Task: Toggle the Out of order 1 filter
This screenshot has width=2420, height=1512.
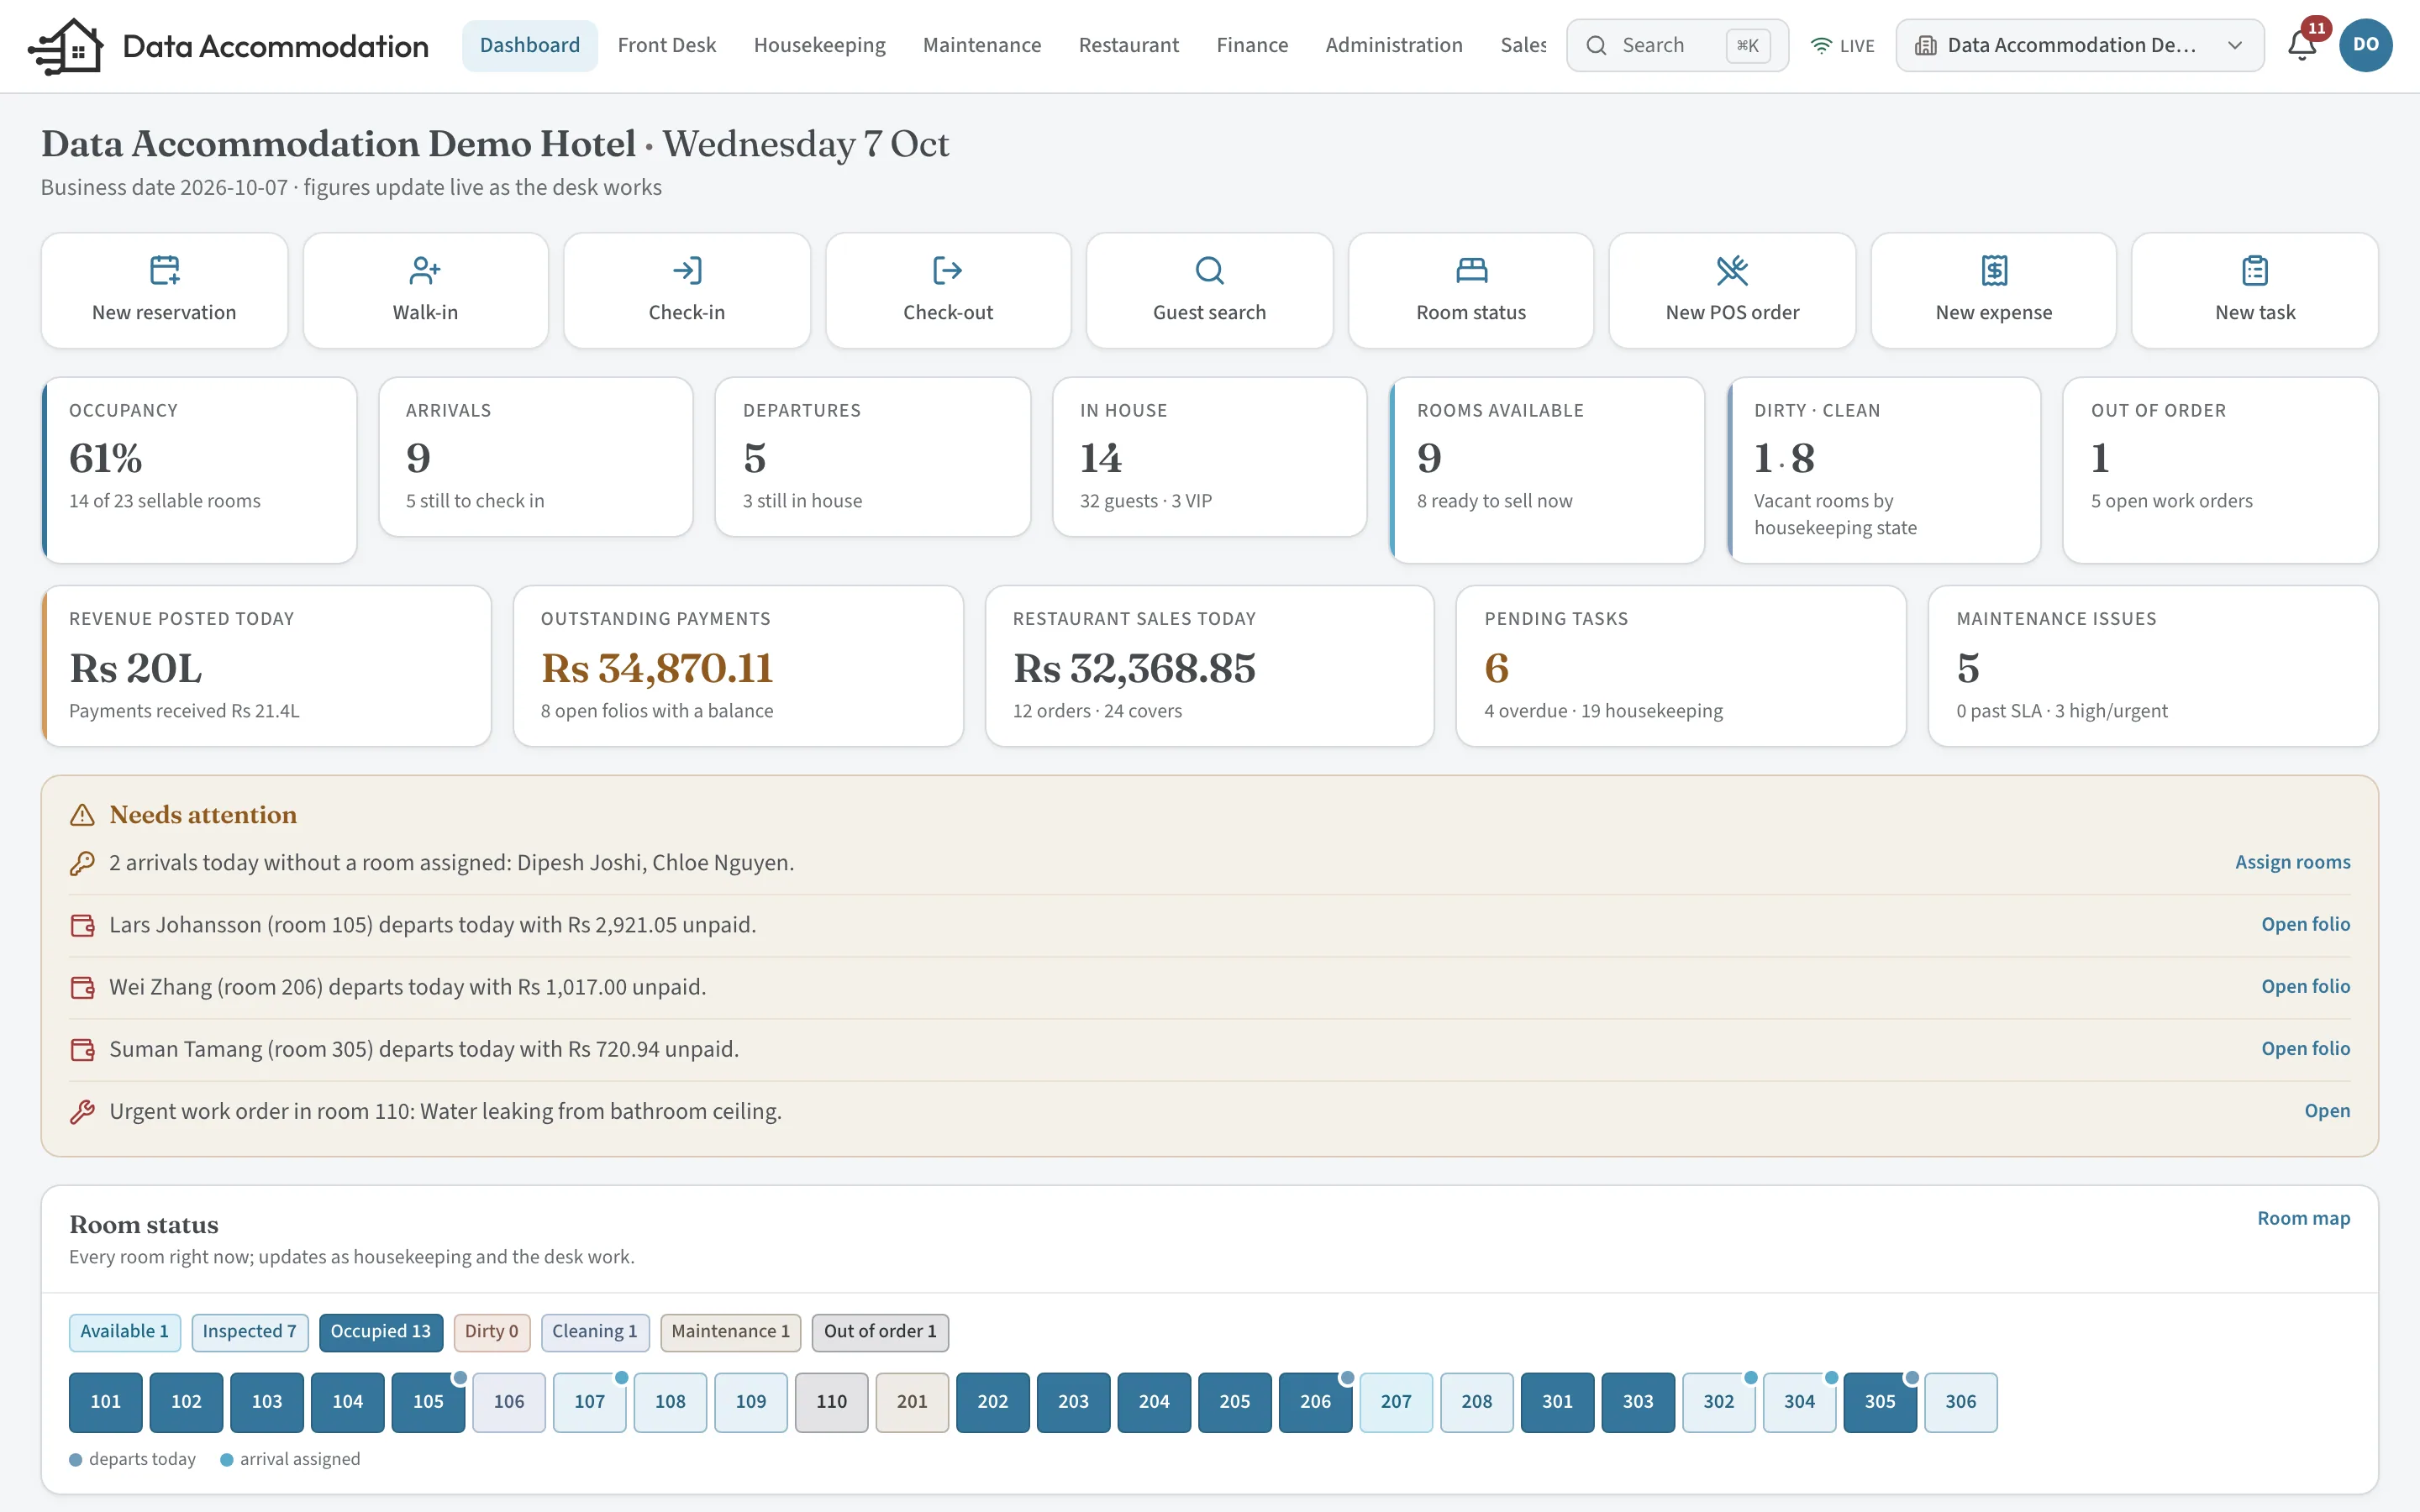Action: click(x=880, y=1332)
